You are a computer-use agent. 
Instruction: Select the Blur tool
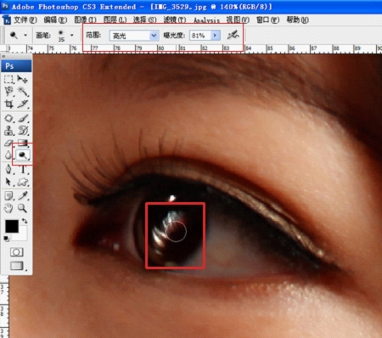[8, 155]
